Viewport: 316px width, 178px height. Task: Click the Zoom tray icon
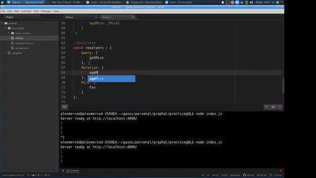click(x=237, y=2)
